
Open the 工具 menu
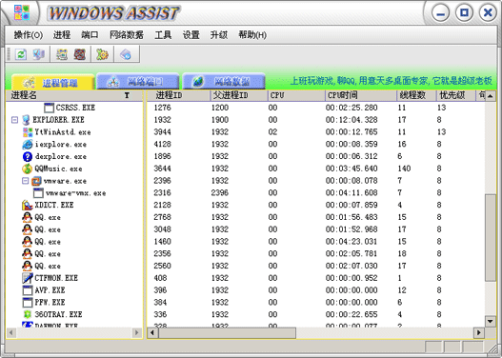[x=163, y=34]
